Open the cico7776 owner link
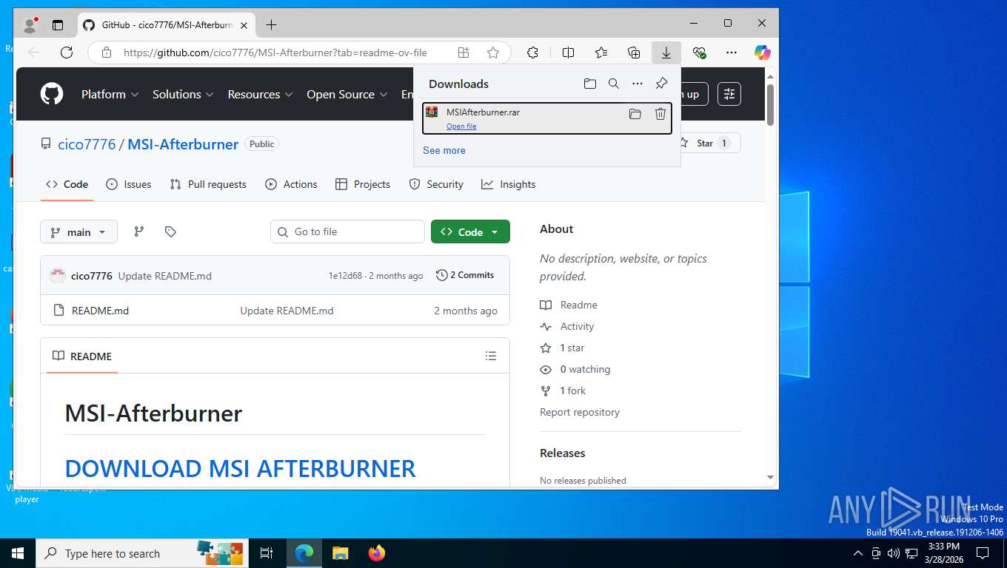This screenshot has width=1007, height=568. pos(87,144)
